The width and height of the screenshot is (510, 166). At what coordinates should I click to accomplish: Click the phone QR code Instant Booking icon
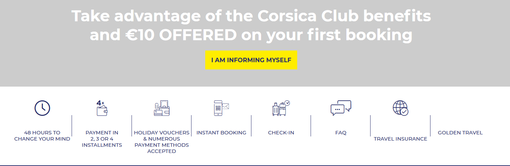(x=221, y=108)
